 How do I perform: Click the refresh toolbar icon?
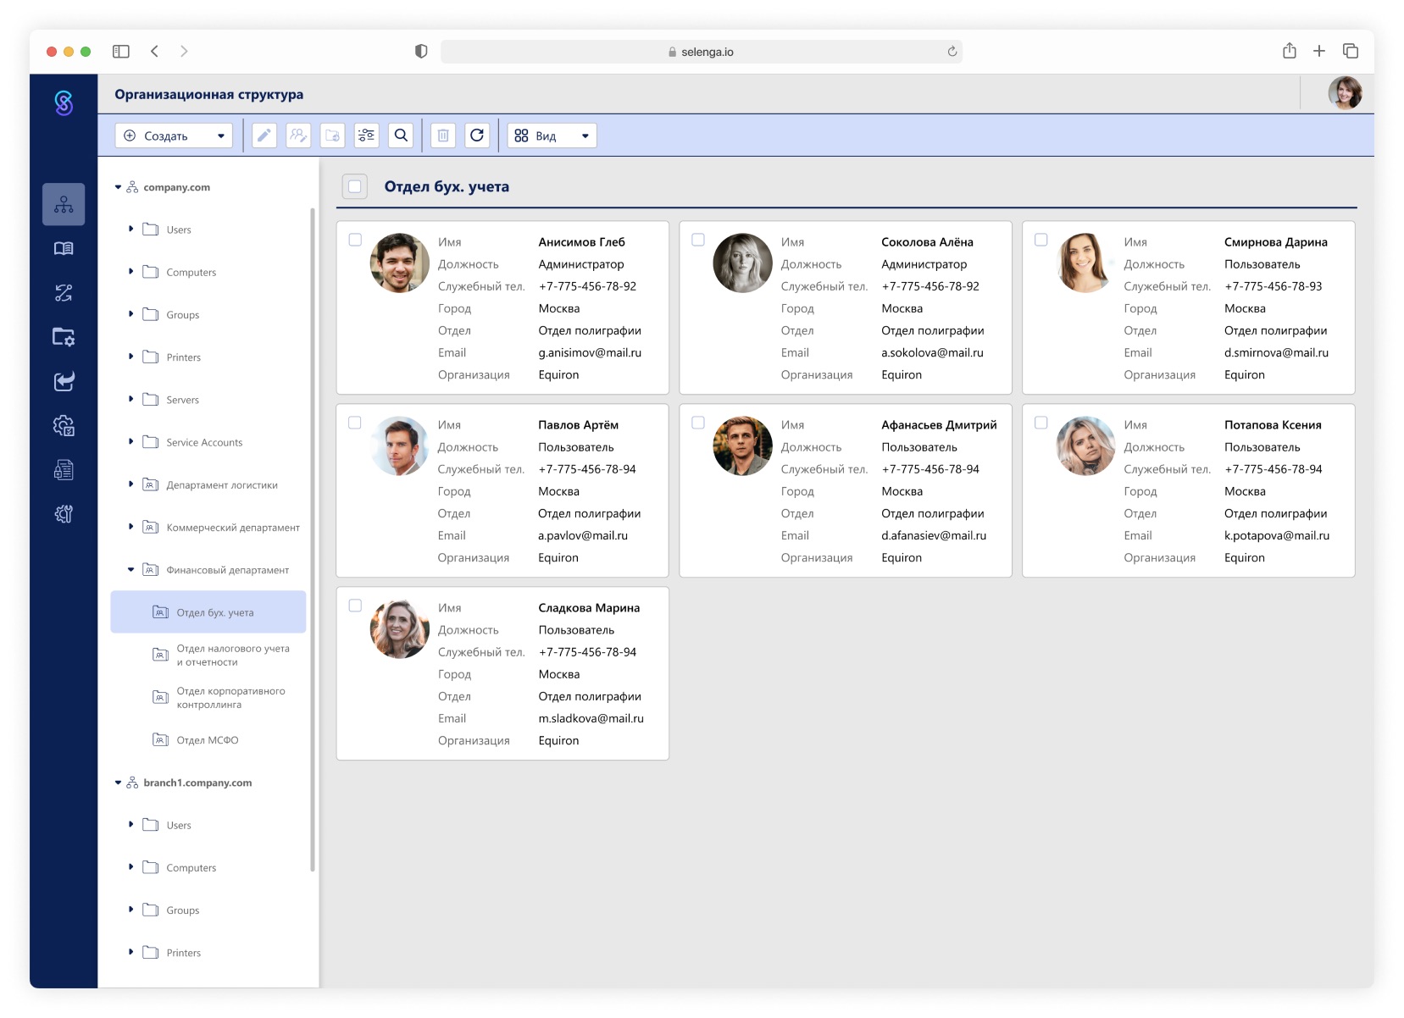477,136
